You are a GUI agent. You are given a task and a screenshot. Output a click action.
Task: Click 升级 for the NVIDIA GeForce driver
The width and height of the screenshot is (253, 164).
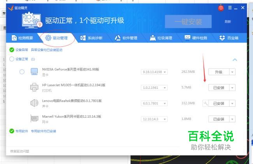pos(219,72)
